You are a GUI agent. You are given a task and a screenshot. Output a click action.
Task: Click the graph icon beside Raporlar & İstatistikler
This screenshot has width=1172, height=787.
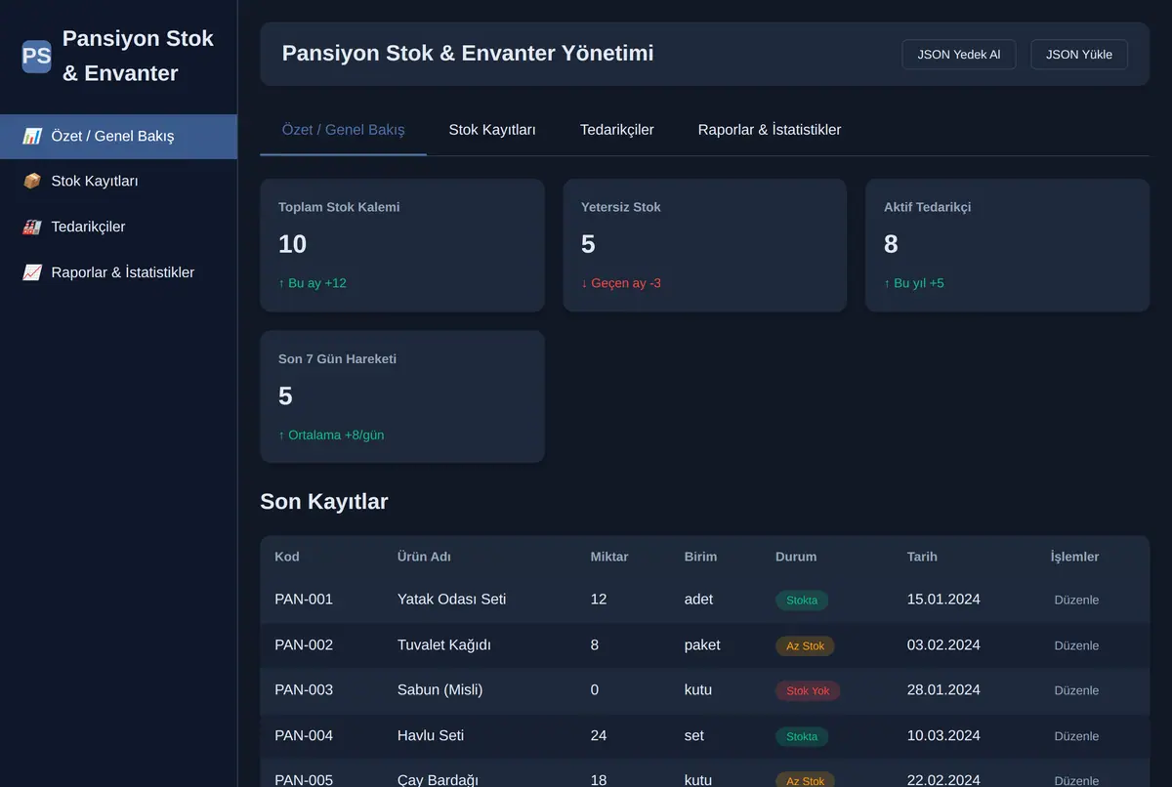(32, 272)
